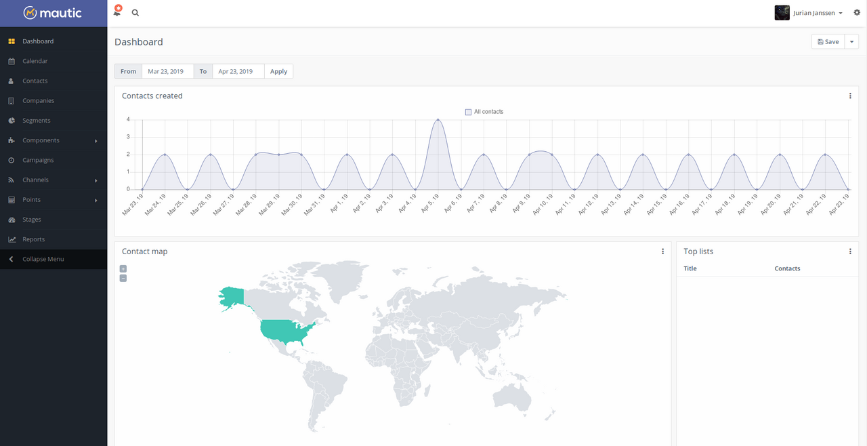Open the notifications bell icon
The width and height of the screenshot is (867, 446).
tap(117, 12)
